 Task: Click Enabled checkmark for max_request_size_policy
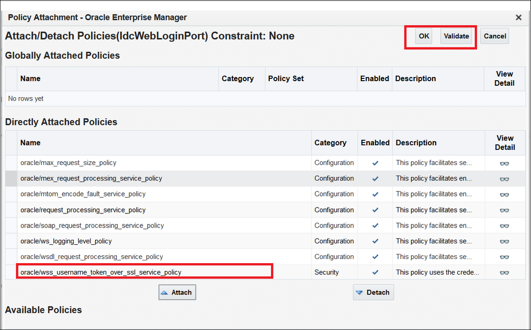click(375, 163)
